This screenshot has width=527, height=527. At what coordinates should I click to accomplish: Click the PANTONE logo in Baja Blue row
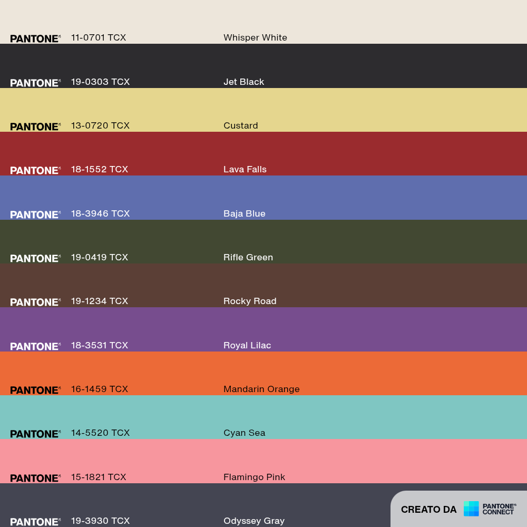coord(35,215)
